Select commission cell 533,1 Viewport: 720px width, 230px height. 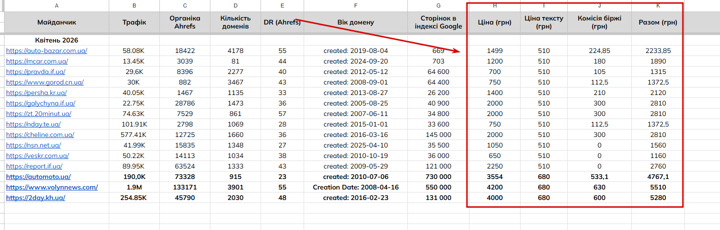pos(599,177)
